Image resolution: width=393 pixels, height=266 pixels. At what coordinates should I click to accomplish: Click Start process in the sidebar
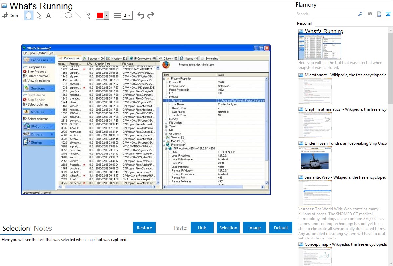36,67
